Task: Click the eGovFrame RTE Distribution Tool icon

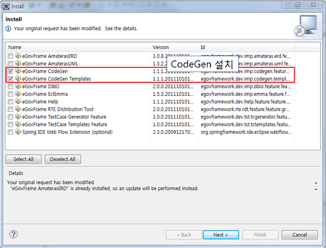Action: click(x=18, y=109)
